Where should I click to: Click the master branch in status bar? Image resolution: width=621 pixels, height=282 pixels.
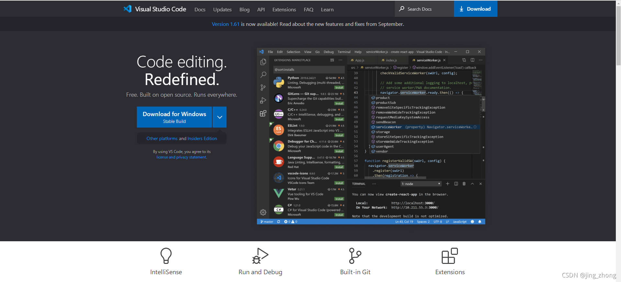[267, 222]
